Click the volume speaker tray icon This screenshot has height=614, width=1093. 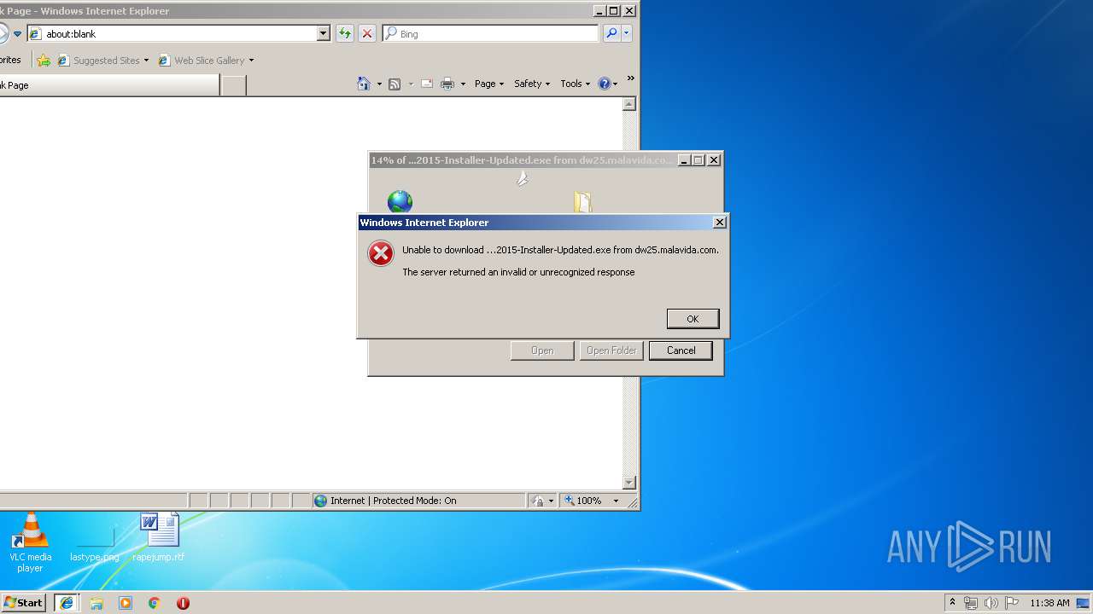[991, 603]
